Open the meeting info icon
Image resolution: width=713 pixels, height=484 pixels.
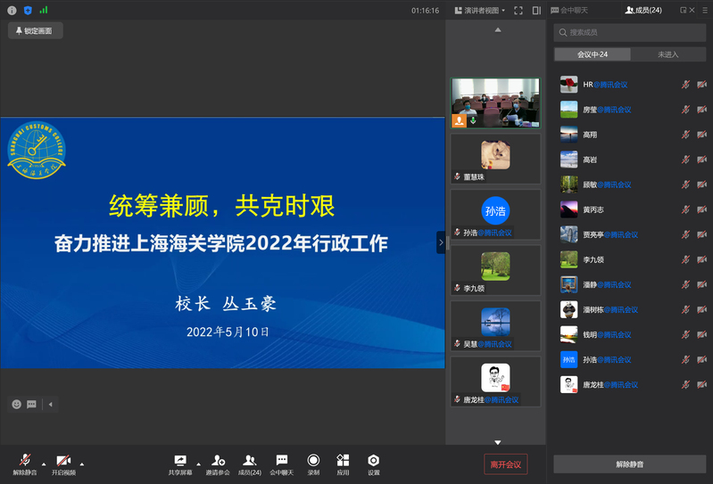click(x=12, y=11)
